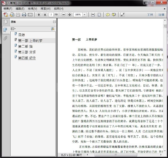This screenshot has width=168, height=158.
Task: Select the 第二部 猫 bookmark
Action: pyautogui.click(x=25, y=47)
